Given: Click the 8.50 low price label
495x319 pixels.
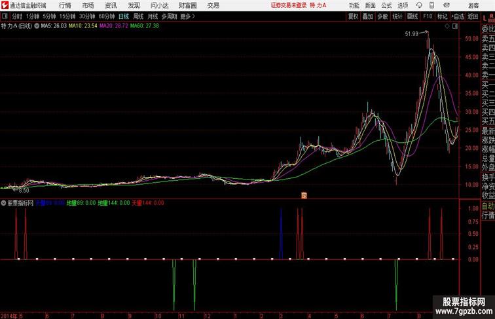Looking at the screenshot, I should tap(24, 191).
